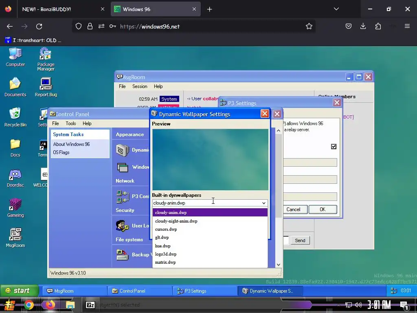This screenshot has height=313, width=417.
Task: Toggle the checkbox in P3 Settings
Action: (334, 146)
